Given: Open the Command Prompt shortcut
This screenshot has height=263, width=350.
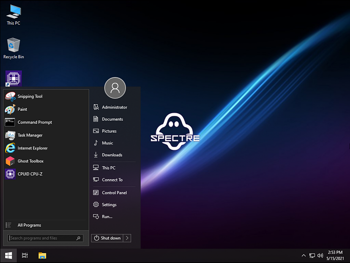Looking at the screenshot, I should click(46, 122).
